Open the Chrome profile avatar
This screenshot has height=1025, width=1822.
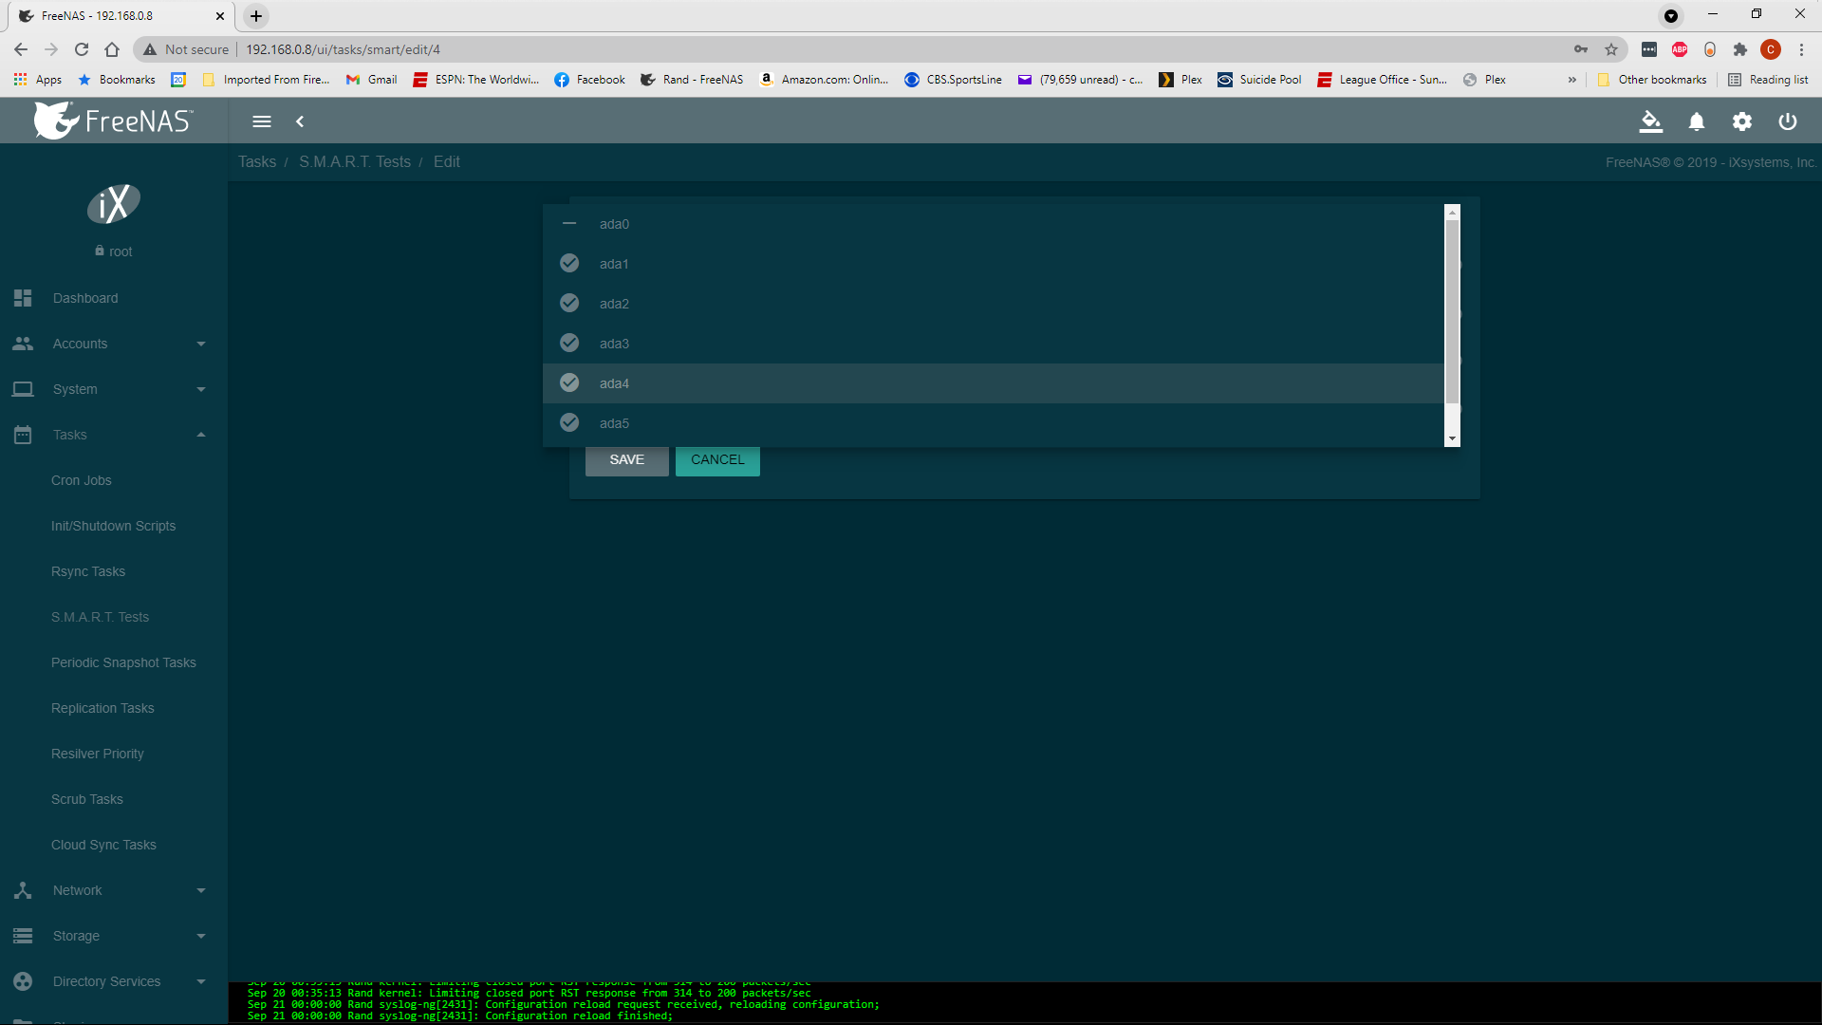point(1771,49)
